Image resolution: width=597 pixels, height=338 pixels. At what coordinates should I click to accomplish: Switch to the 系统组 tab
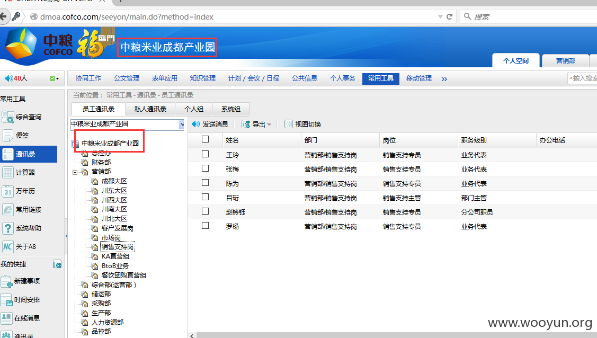click(231, 109)
